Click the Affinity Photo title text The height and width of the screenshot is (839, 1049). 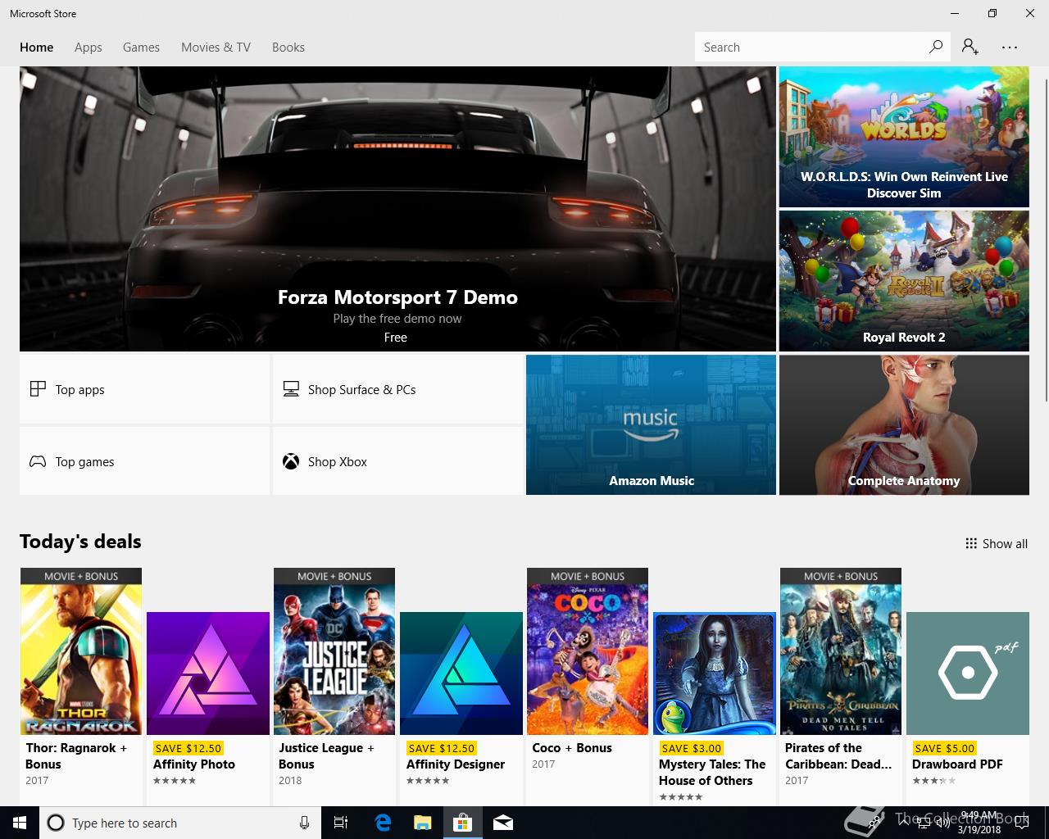pos(194,764)
